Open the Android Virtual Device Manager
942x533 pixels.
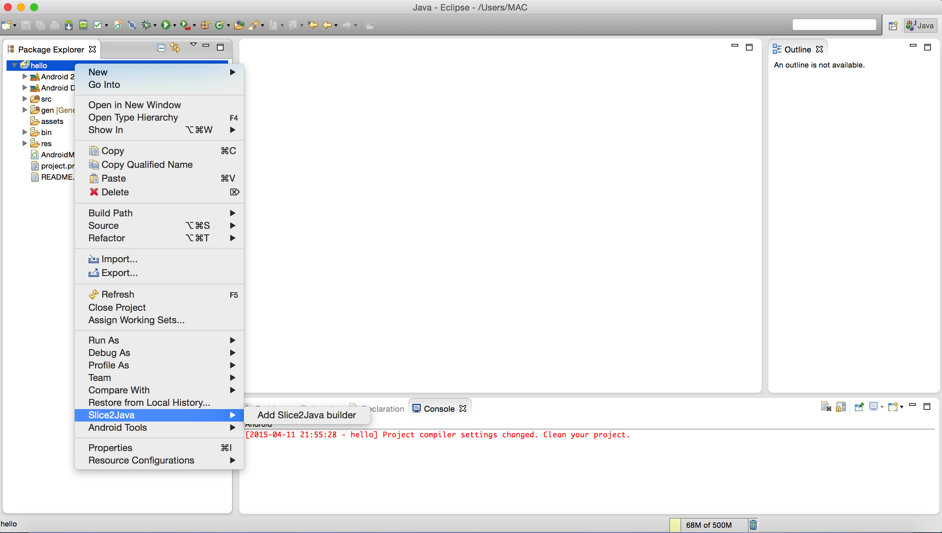tap(83, 25)
